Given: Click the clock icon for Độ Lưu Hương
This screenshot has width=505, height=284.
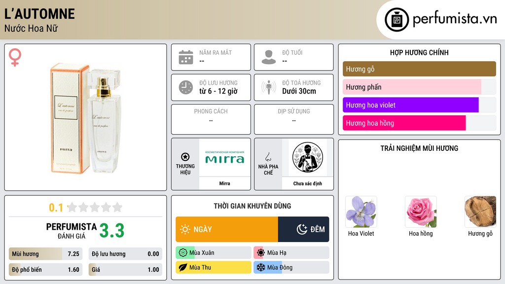Looking at the screenshot, I should [186, 87].
